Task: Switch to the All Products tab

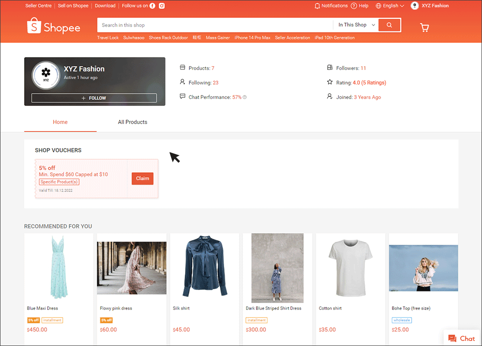Action: coord(133,122)
